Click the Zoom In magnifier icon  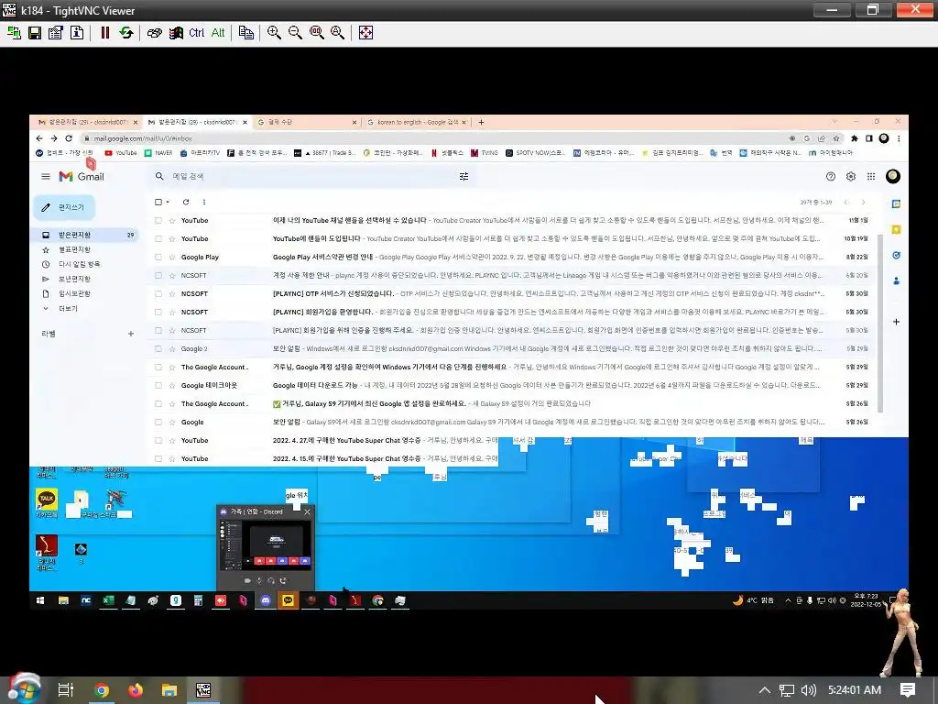click(274, 32)
